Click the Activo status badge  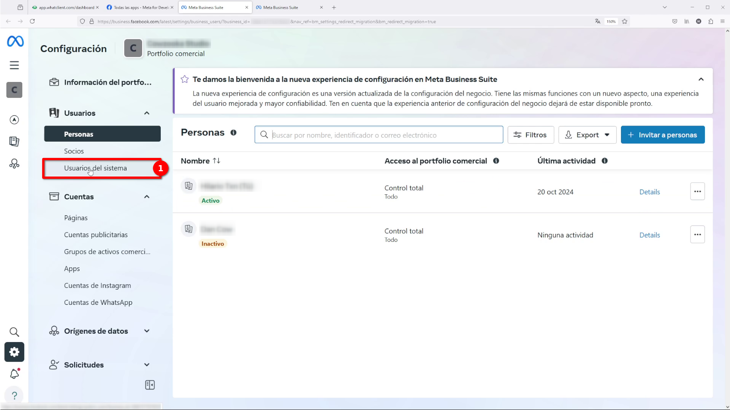210,201
